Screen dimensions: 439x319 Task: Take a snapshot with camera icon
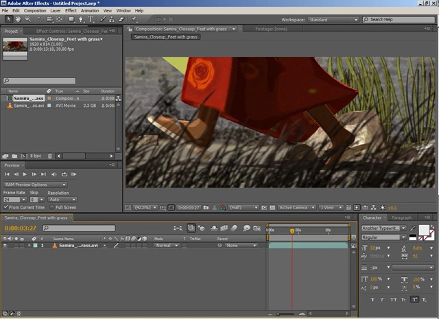[206, 208]
